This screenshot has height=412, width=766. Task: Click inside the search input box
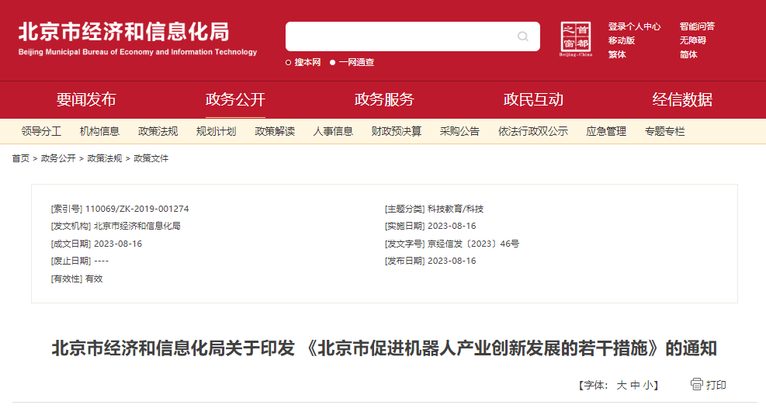coord(400,36)
